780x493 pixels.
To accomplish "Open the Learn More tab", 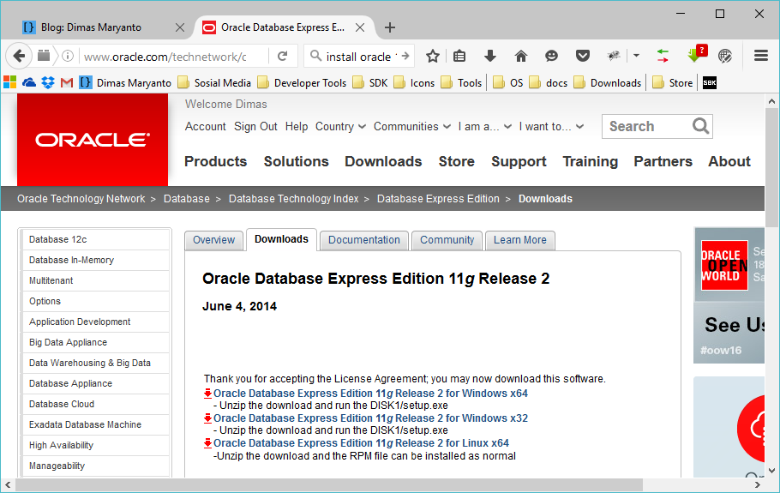I will point(519,240).
